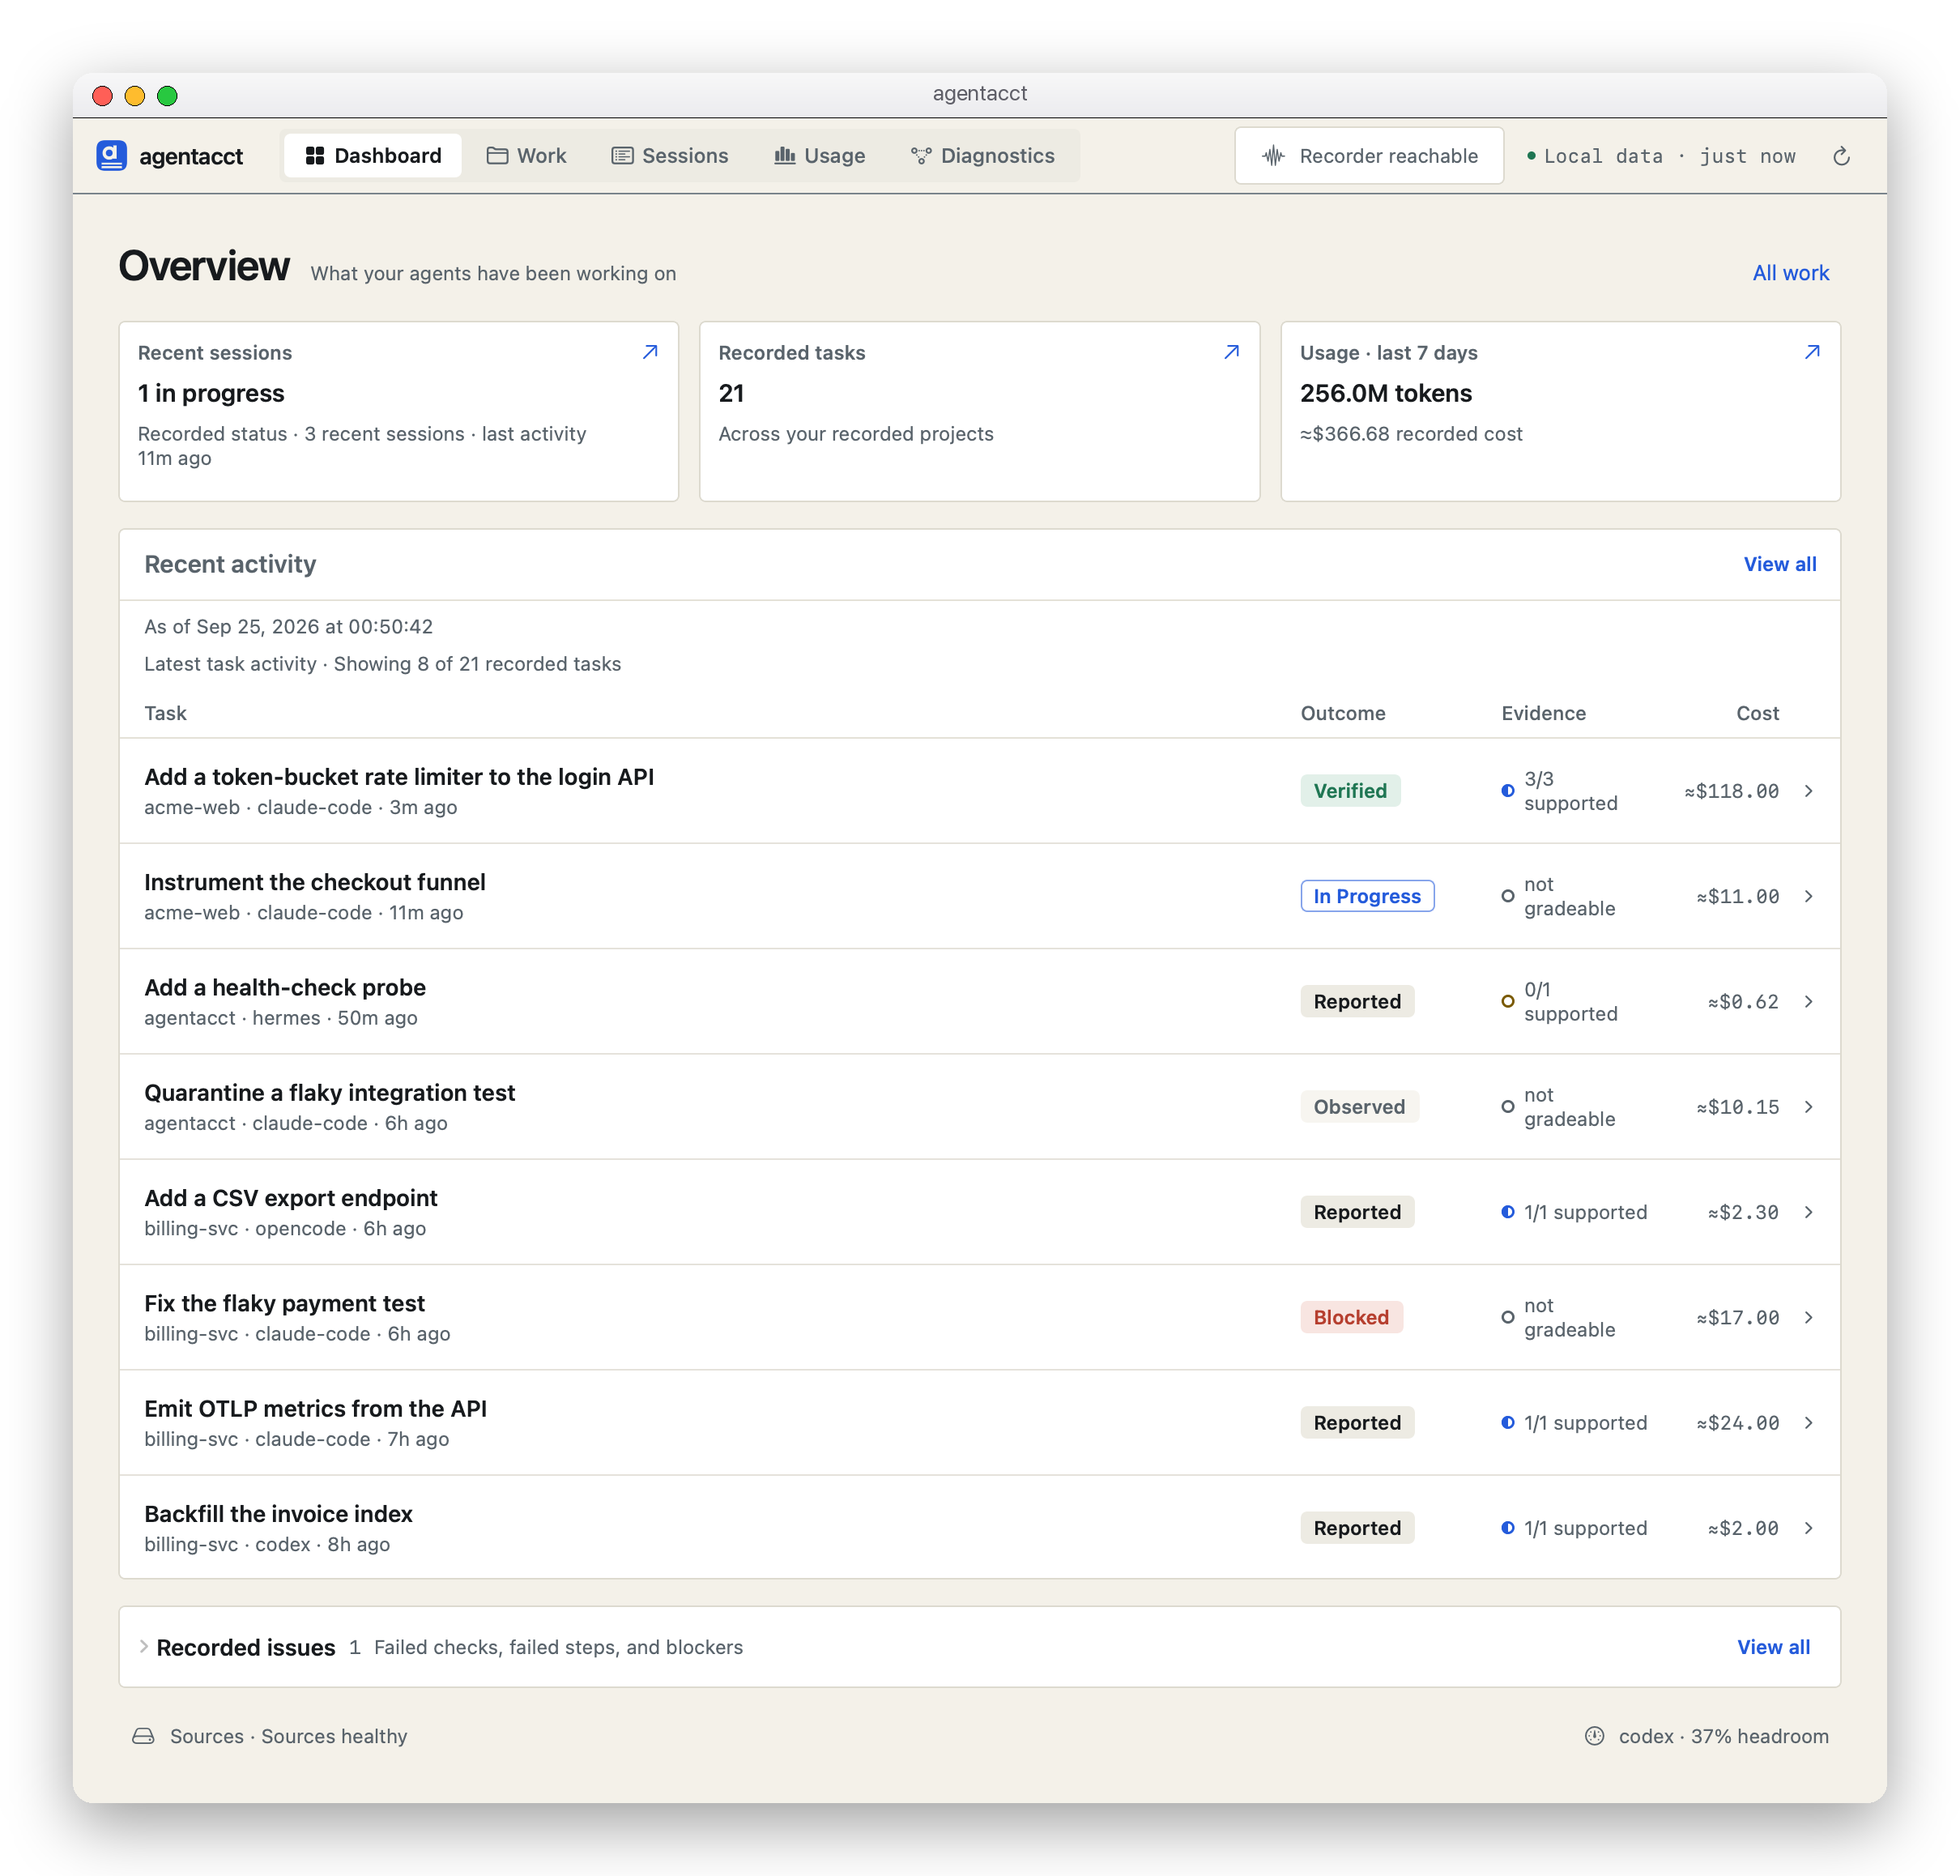Open the Usage tab
This screenshot has height=1876, width=1960.
[820, 155]
